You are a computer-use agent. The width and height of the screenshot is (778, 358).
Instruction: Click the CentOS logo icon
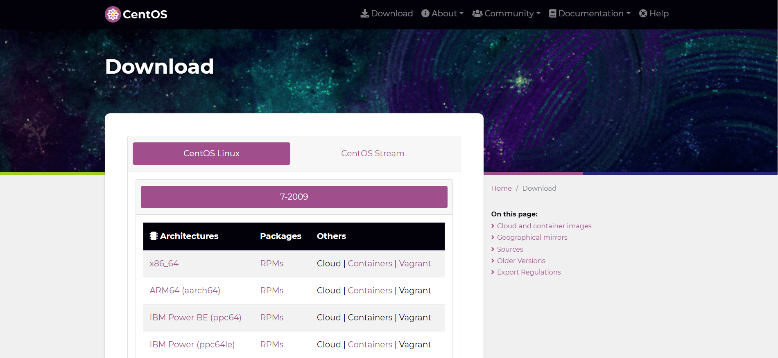[x=113, y=14]
